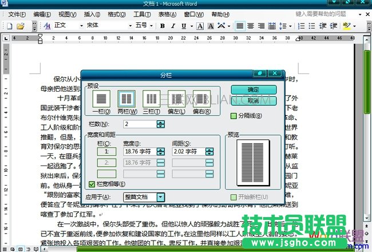Screen dimensions: 372x252
Task: Click the line spacing icon
Action: 283,26
